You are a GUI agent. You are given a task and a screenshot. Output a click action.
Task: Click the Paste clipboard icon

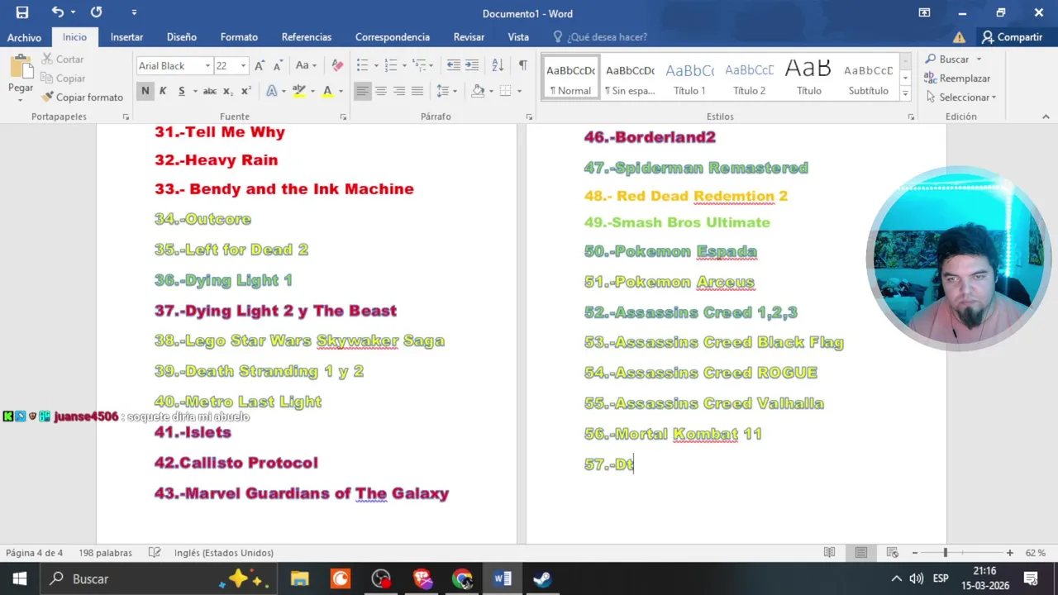pyautogui.click(x=21, y=66)
